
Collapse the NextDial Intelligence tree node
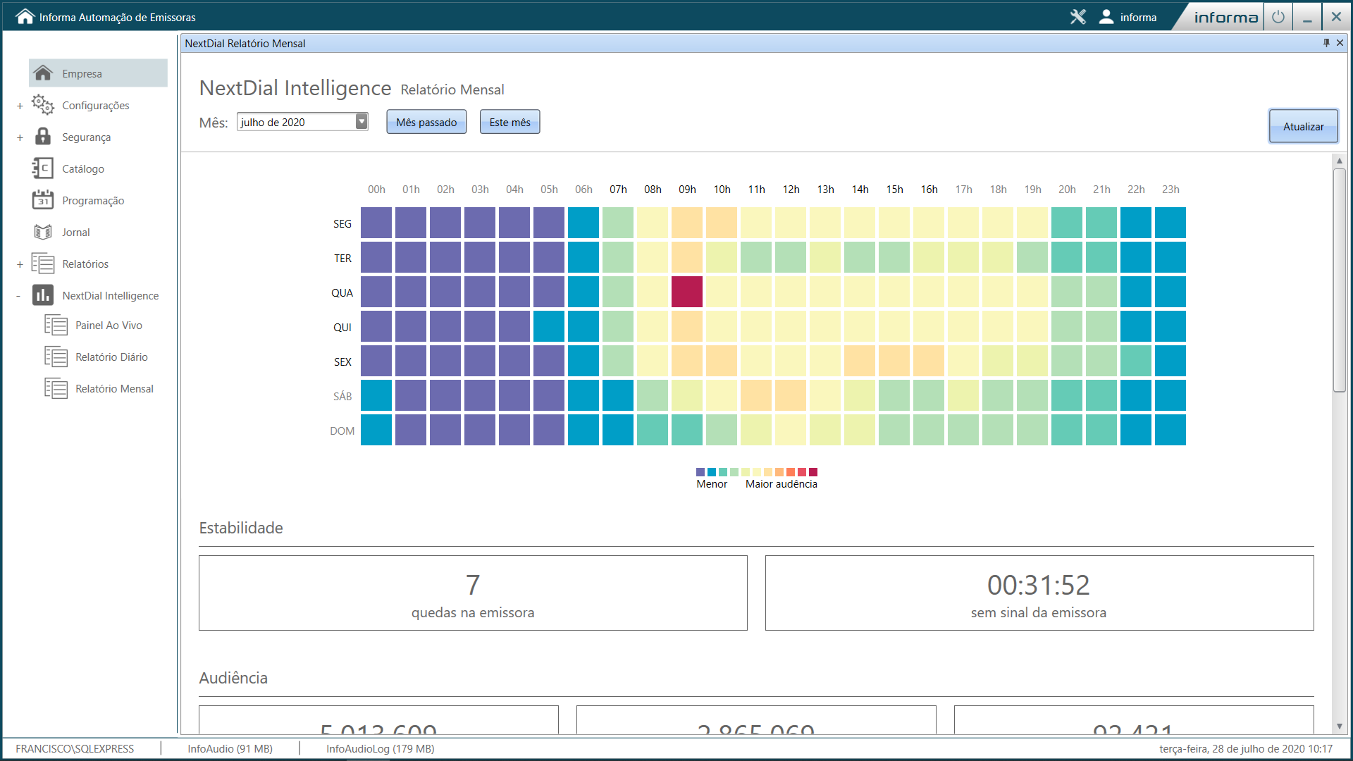point(18,296)
